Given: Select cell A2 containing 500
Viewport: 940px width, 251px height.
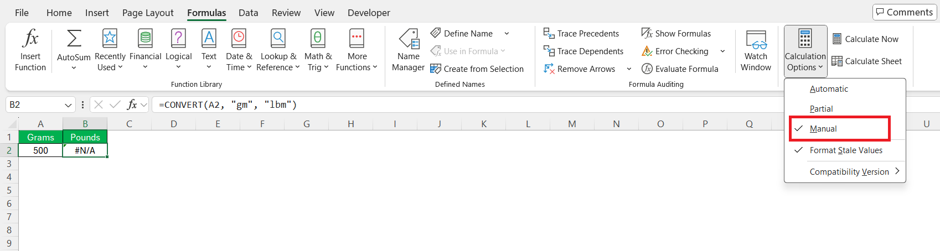Looking at the screenshot, I should point(40,150).
